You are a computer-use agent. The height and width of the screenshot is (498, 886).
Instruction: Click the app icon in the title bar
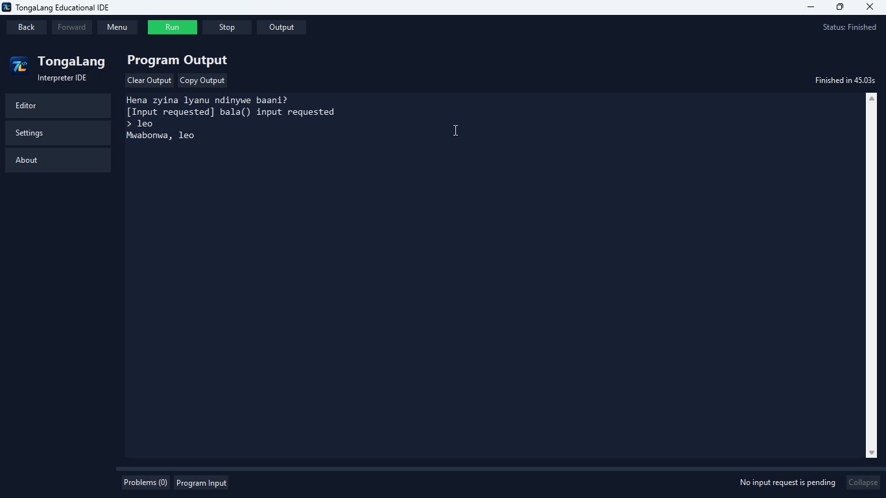tap(6, 7)
